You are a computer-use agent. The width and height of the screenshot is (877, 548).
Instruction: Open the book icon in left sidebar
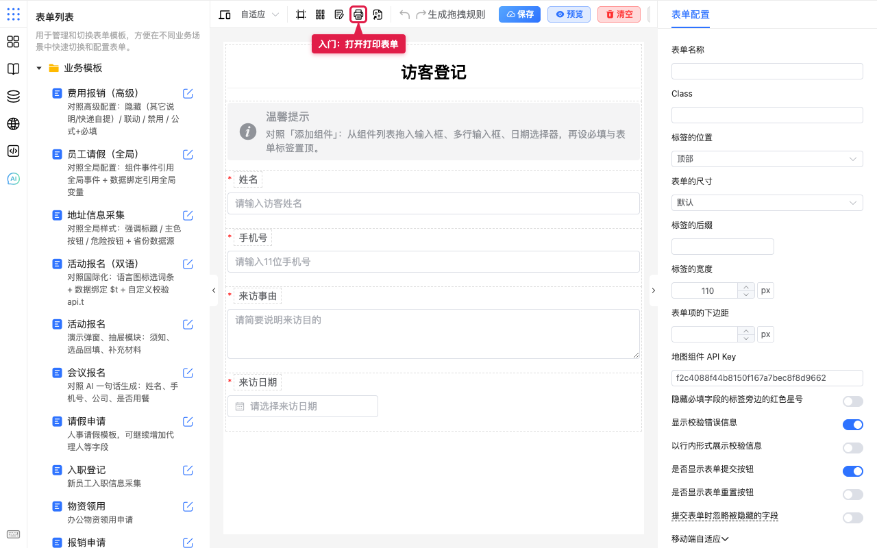[13, 69]
